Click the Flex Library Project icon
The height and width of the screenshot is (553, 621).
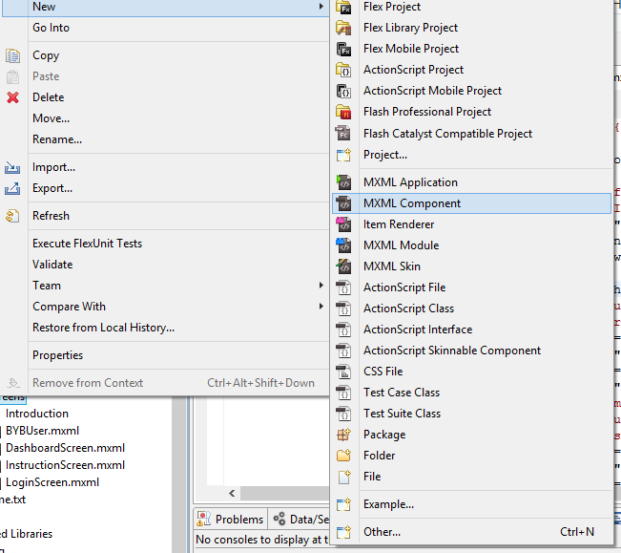[x=343, y=28]
